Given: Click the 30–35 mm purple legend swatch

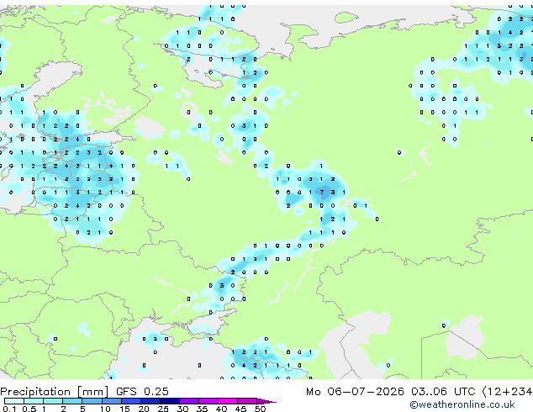Looking at the screenshot, I should click(x=188, y=401).
